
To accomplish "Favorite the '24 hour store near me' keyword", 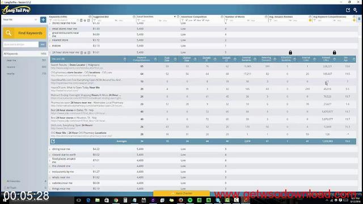I will pos(85,53).
